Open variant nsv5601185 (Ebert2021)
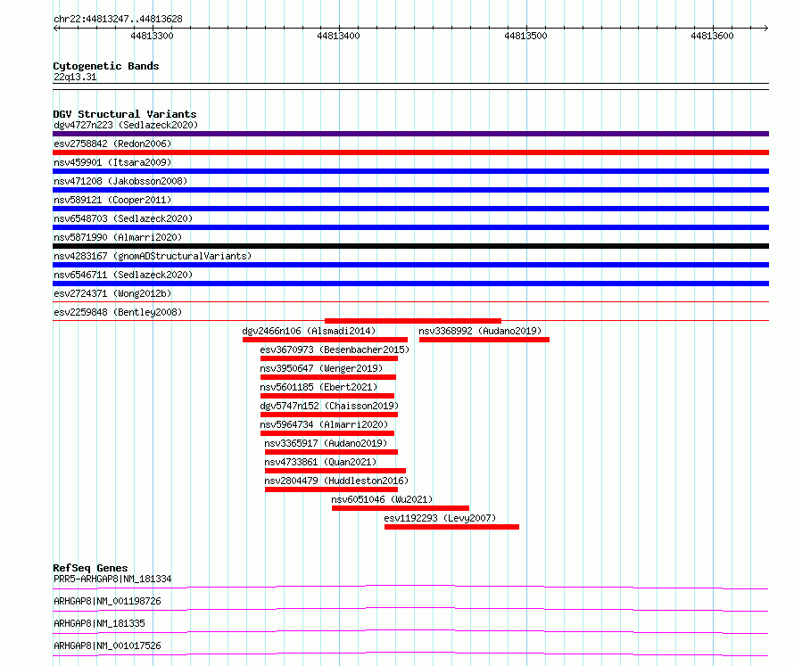Viewport: 794px width, 666px height. 318,387
